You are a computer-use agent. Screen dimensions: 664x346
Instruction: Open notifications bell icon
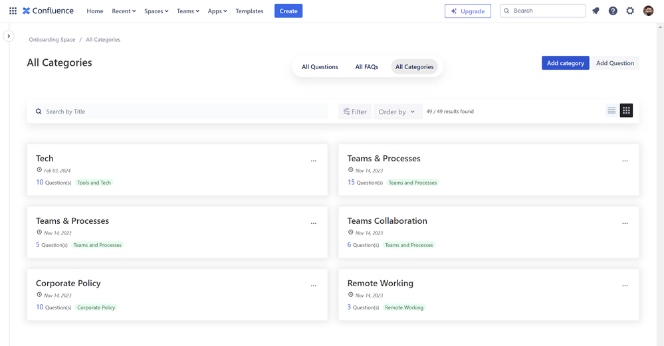click(x=596, y=11)
